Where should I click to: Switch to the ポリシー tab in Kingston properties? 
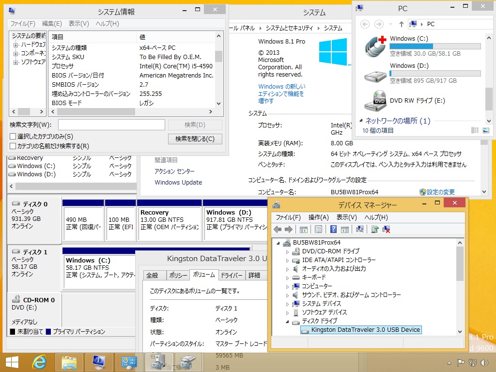(x=178, y=276)
